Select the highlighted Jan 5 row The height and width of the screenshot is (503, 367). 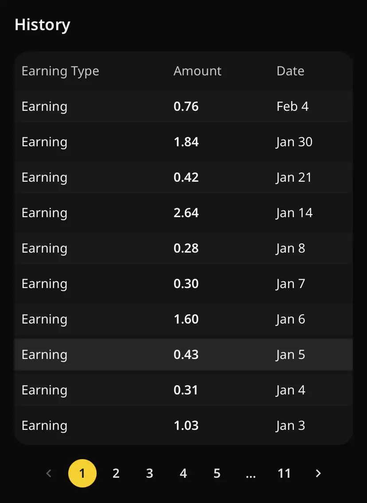[x=183, y=355]
